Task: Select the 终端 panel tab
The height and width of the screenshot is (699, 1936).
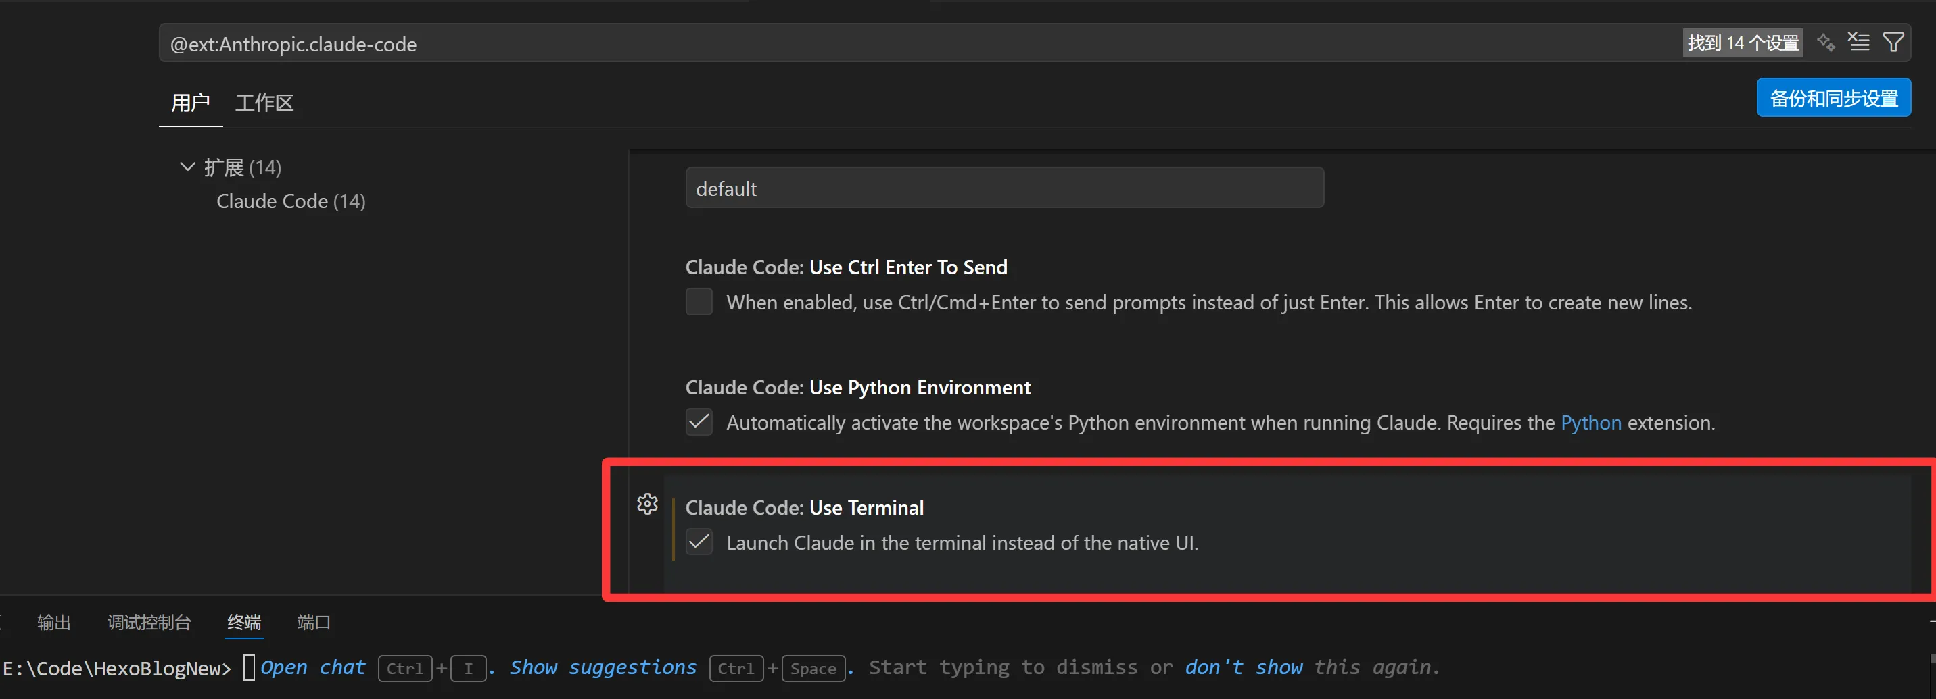Action: (244, 623)
